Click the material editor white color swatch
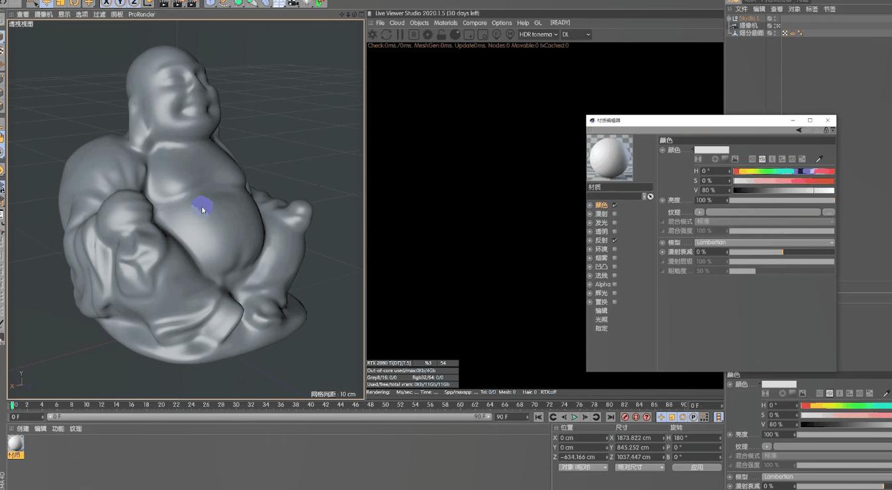This screenshot has height=490, width=892. coord(711,150)
